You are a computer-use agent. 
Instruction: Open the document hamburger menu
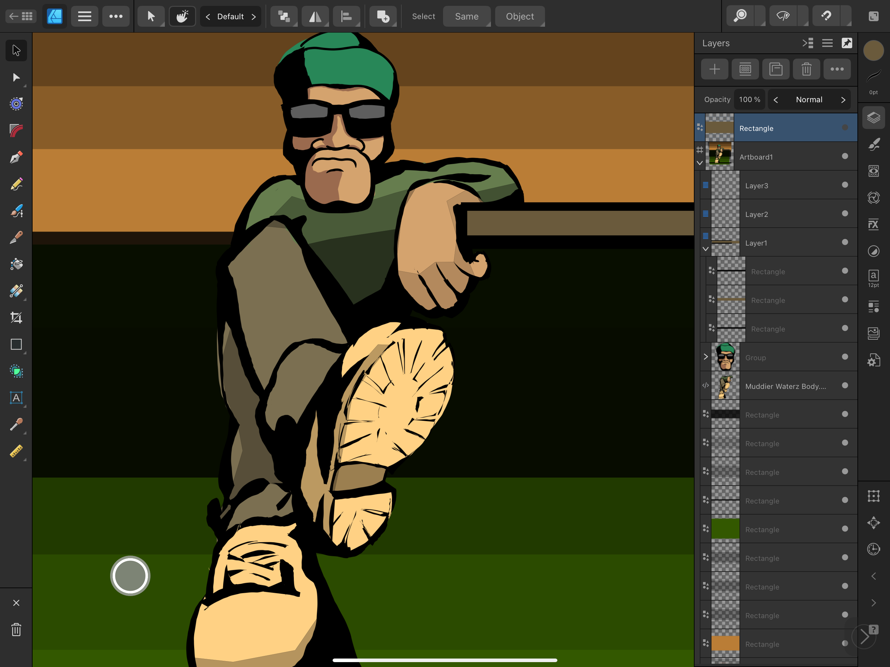(84, 17)
